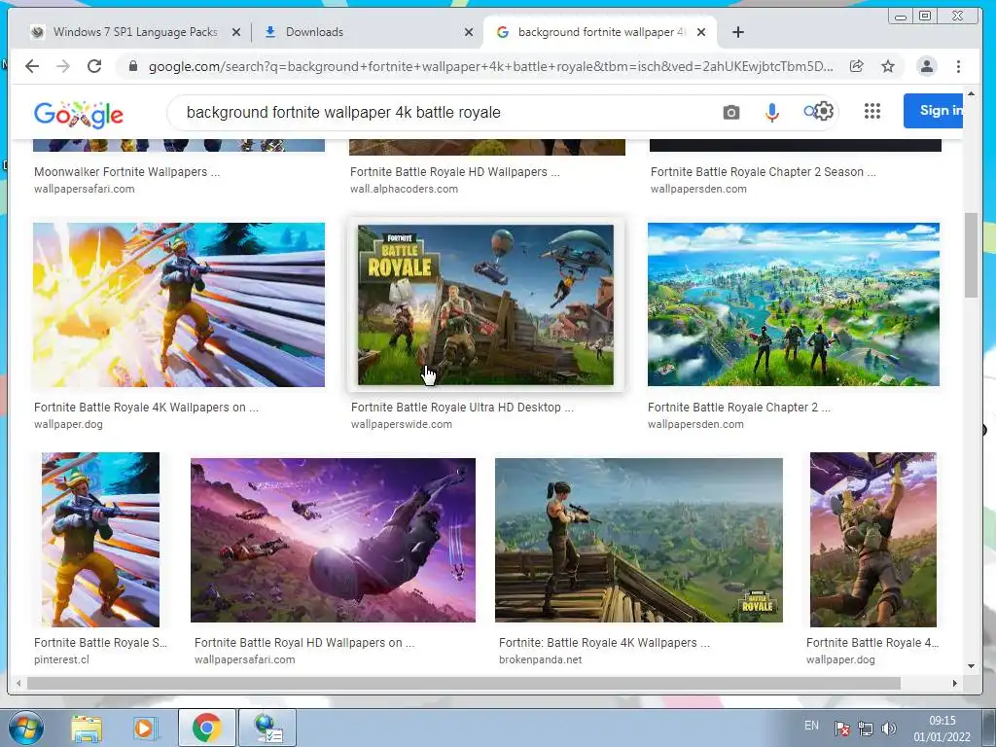Go to the Google home logo
This screenshot has width=996, height=747.
78,114
